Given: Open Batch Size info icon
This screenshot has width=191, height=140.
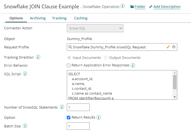Looking at the screenshot, I should pyautogui.click(x=25, y=126).
